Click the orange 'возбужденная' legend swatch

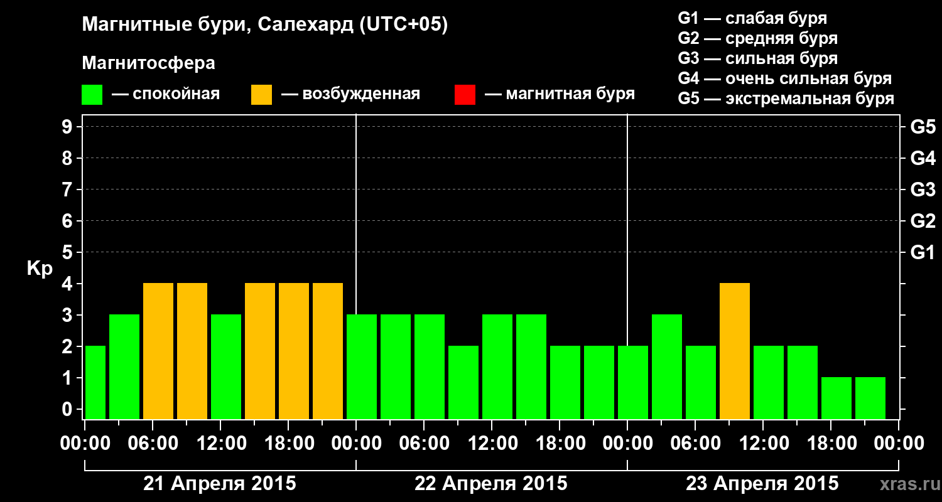pos(262,95)
